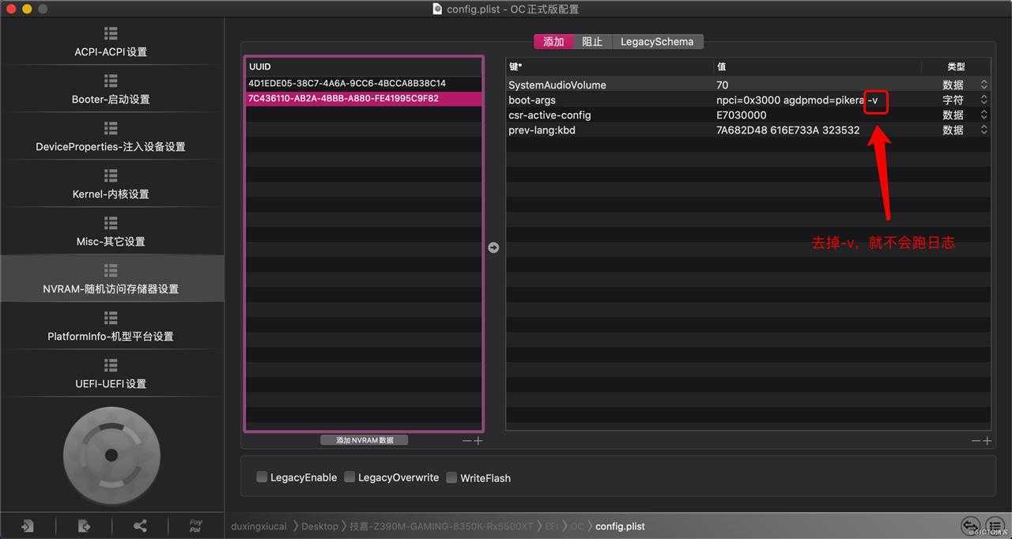Image resolution: width=1012 pixels, height=539 pixels.
Task: Click the PayPal donate icon
Action: pos(195,526)
